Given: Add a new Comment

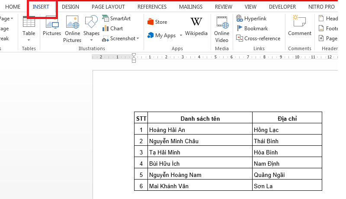Looking at the screenshot, I should pyautogui.click(x=299, y=26).
